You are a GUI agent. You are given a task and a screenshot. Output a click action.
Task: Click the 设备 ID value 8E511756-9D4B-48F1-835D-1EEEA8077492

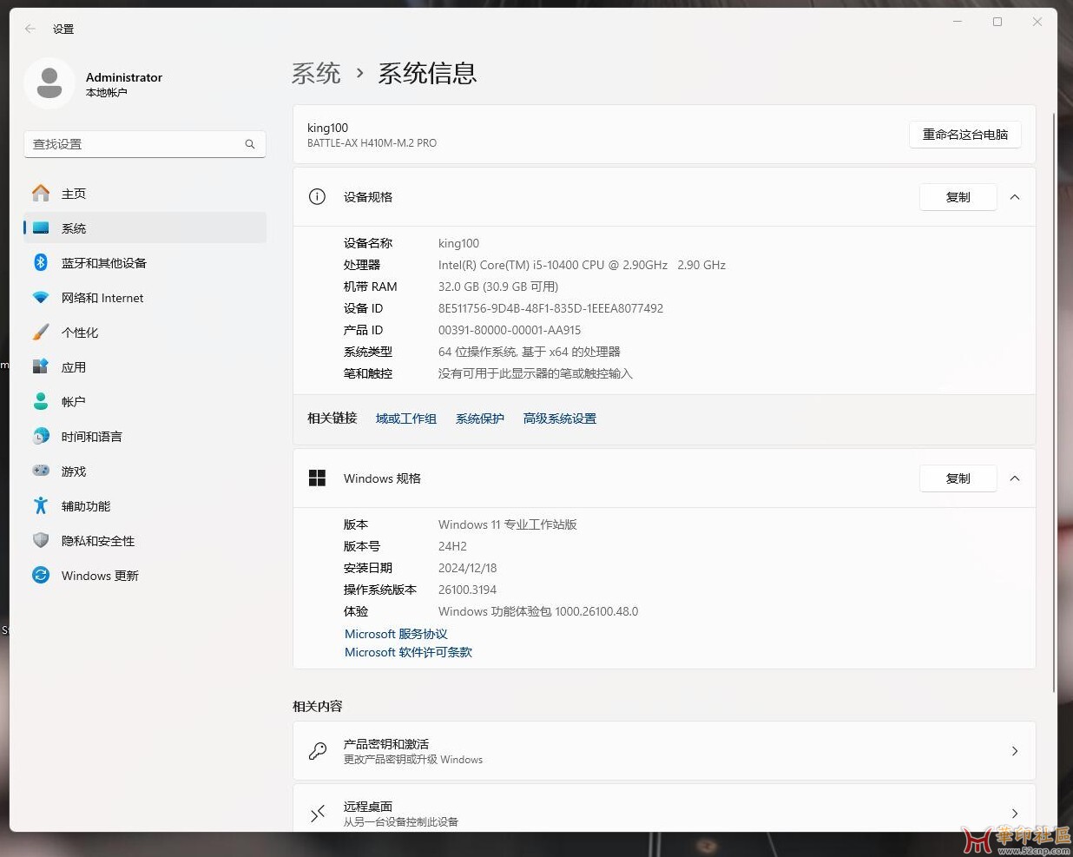pos(550,308)
